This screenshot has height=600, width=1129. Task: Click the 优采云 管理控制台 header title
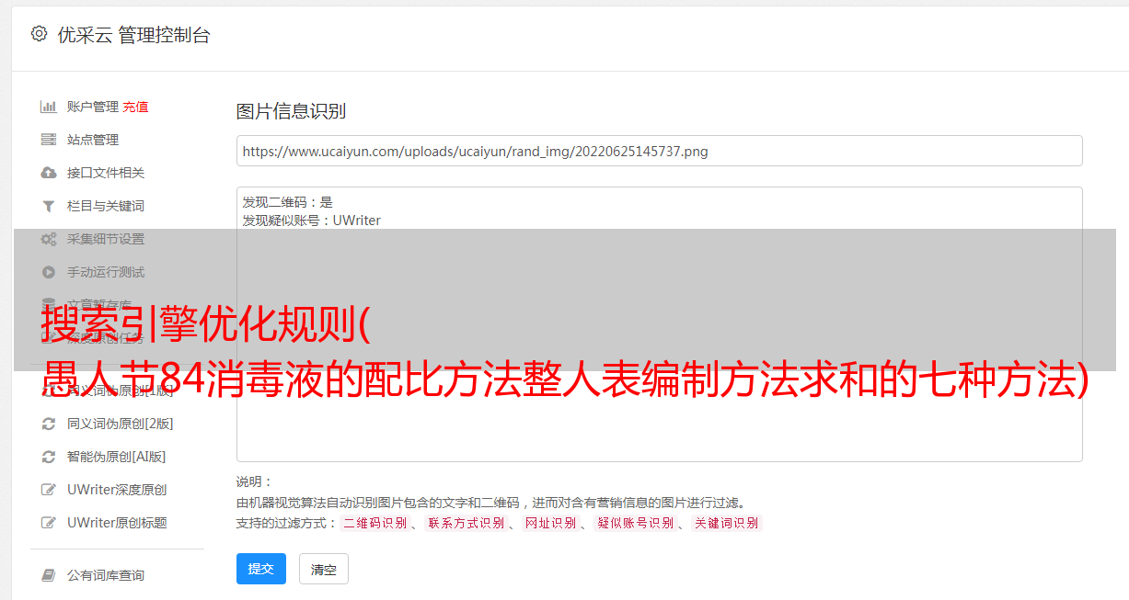133,35
